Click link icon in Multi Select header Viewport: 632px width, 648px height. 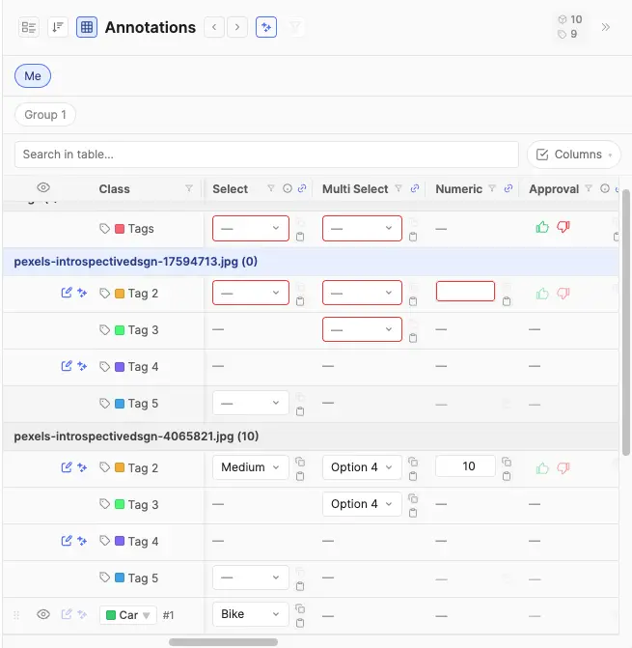(x=415, y=188)
